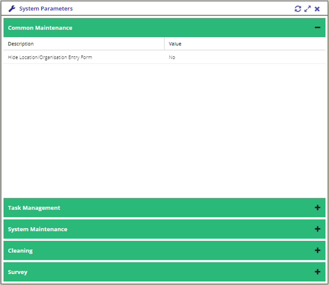Click the No value cell
Image resolution: width=329 pixels, height=285 pixels.
(x=245, y=57)
